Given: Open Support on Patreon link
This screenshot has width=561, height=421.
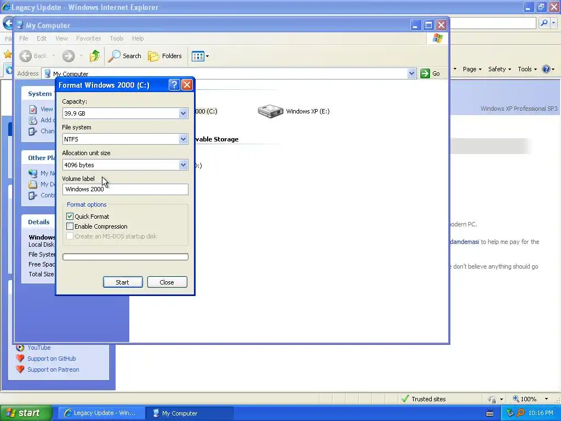Looking at the screenshot, I should point(53,369).
